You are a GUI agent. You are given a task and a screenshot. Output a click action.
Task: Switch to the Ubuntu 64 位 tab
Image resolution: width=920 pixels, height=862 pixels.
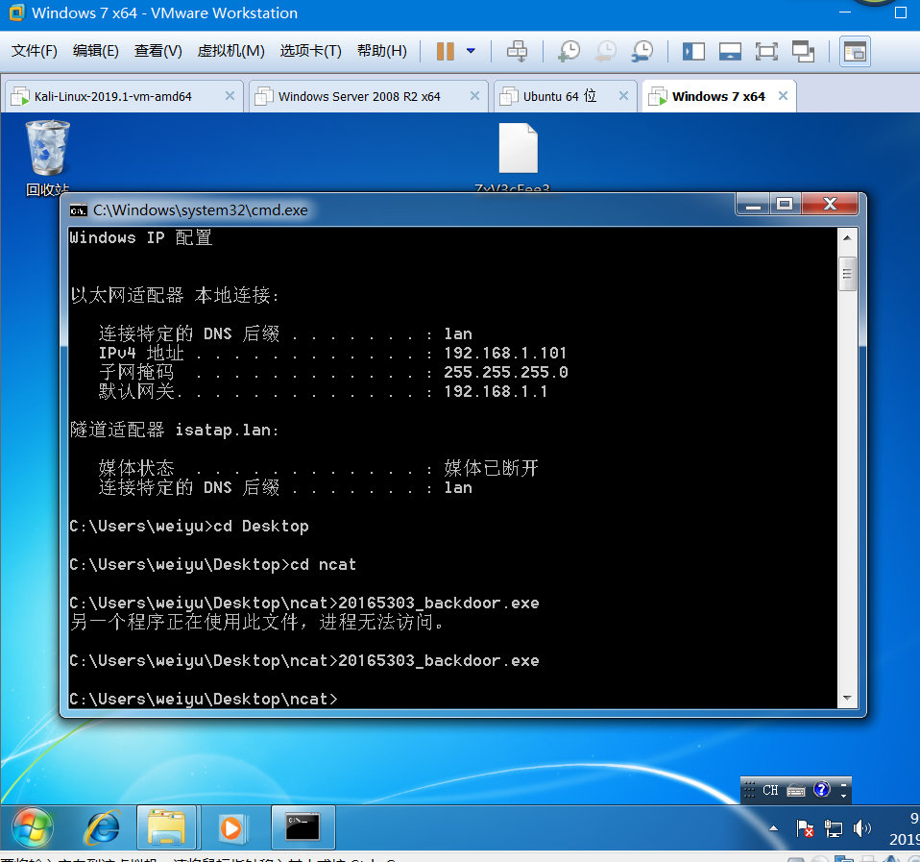560,96
